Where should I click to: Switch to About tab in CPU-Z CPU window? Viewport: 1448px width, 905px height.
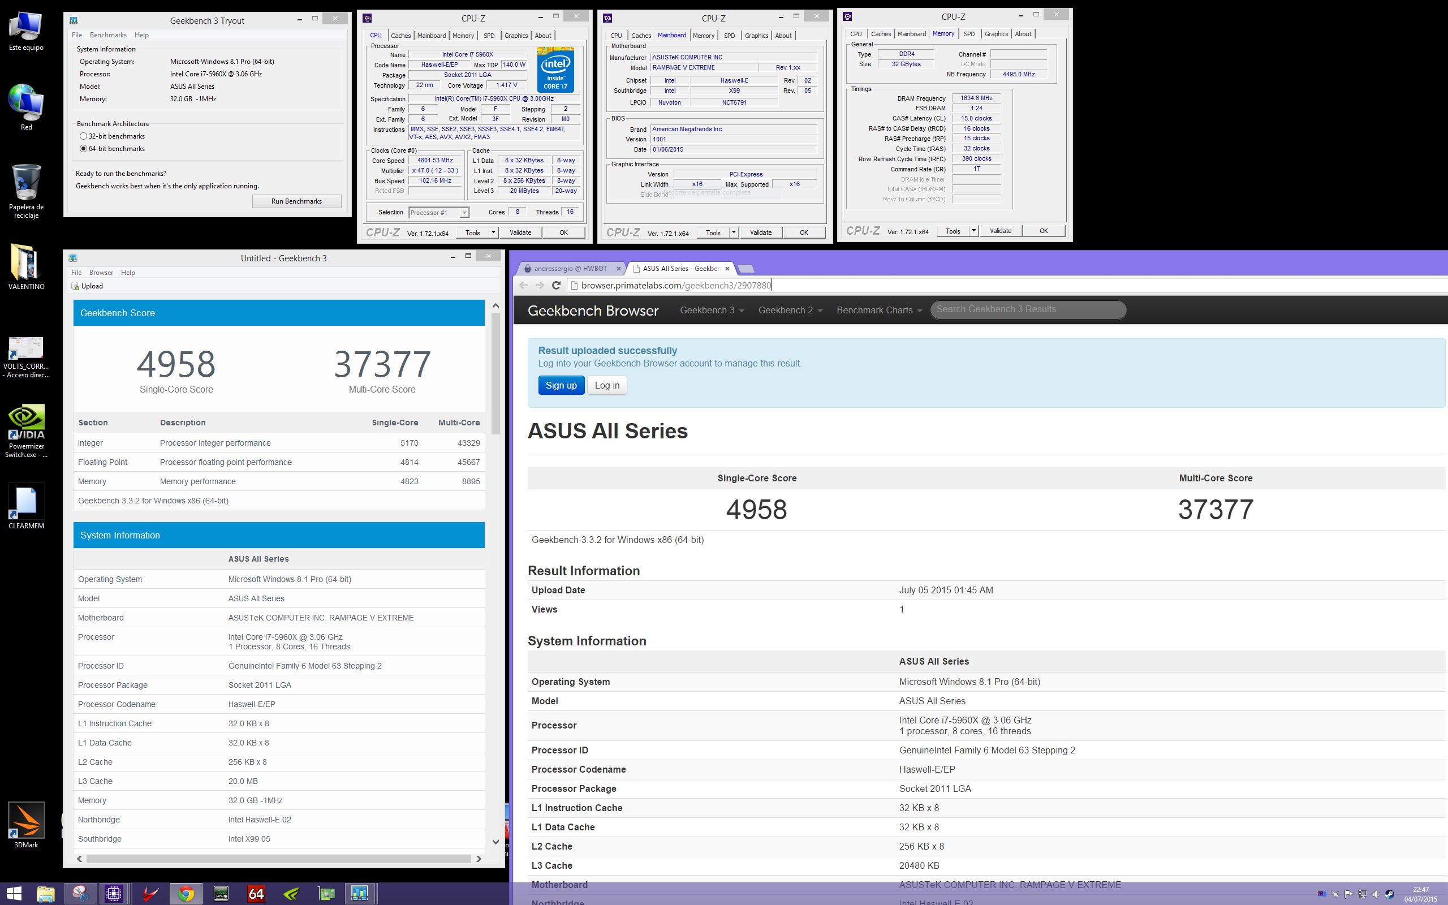542,36
